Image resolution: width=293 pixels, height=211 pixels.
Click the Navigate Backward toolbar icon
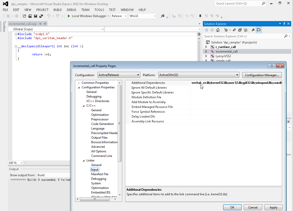tap(8, 16)
